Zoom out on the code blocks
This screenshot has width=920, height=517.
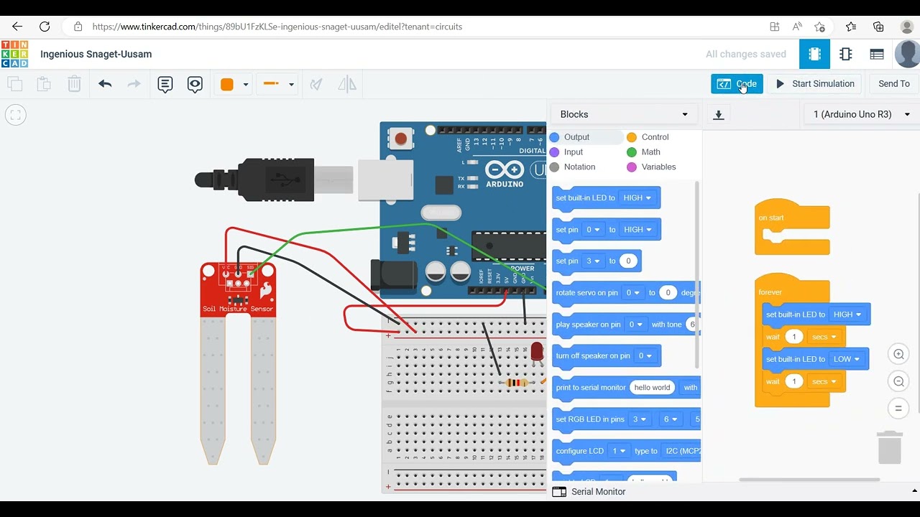click(898, 381)
